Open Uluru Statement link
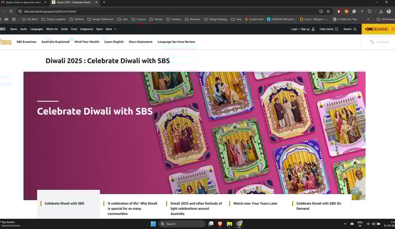Viewport: 395px width, 229px height. [x=140, y=42]
